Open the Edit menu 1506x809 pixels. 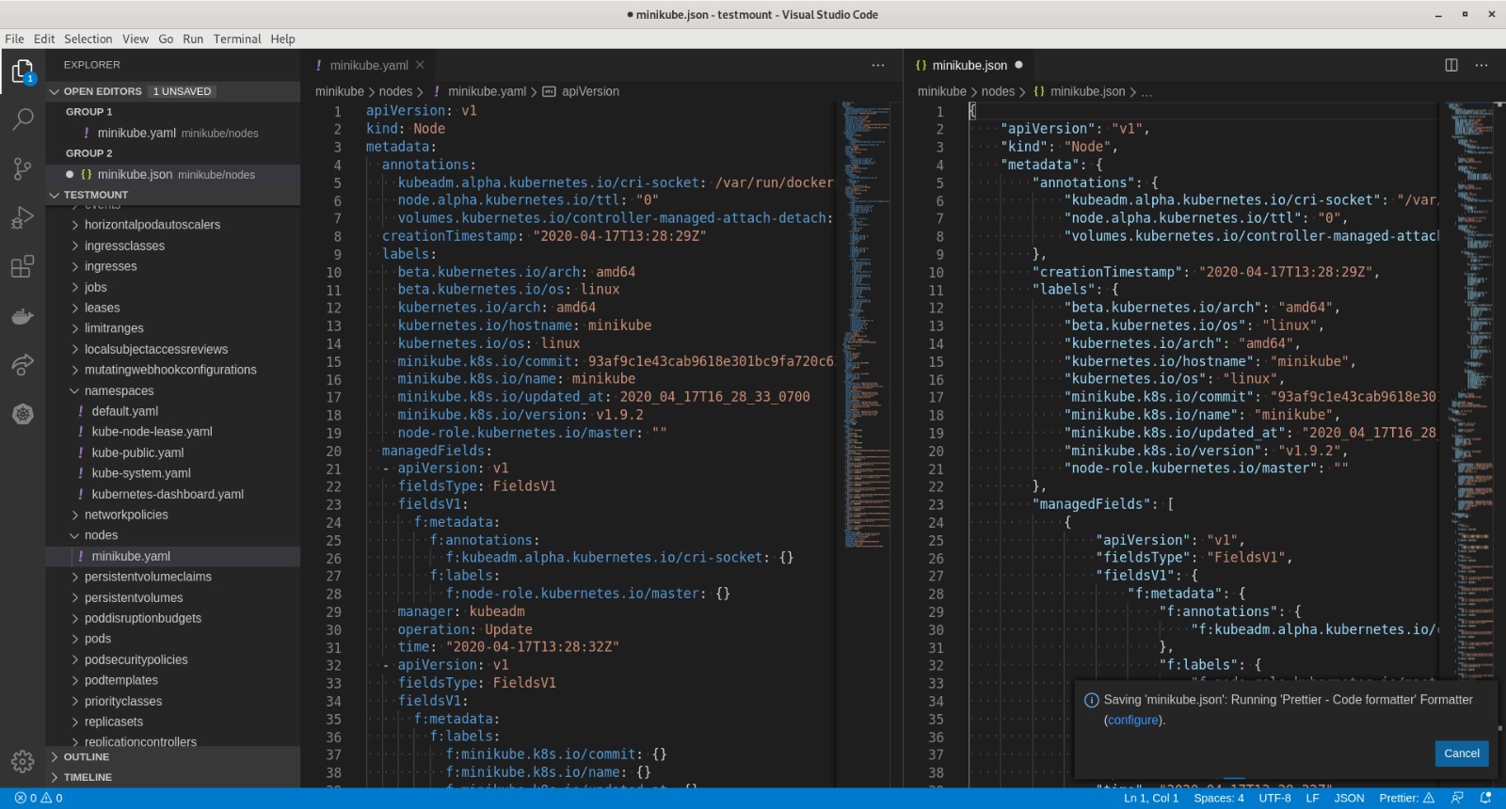coord(44,39)
